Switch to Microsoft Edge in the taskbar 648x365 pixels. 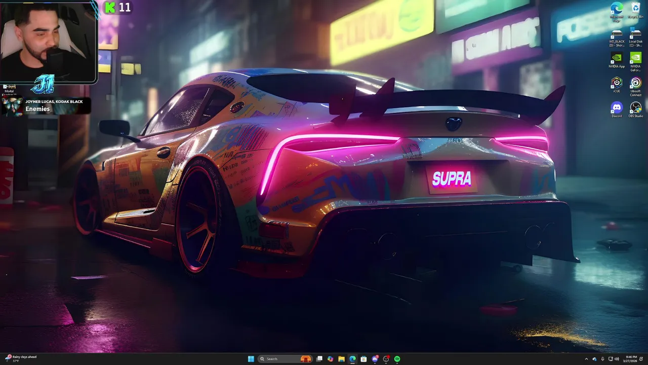point(352,359)
